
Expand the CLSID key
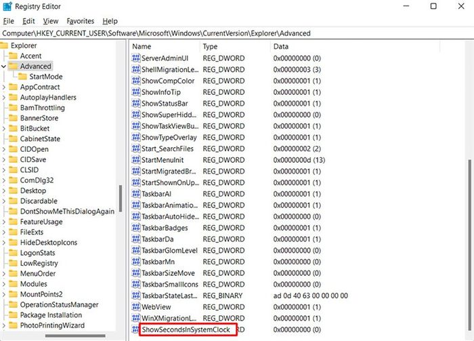[x=3, y=170]
